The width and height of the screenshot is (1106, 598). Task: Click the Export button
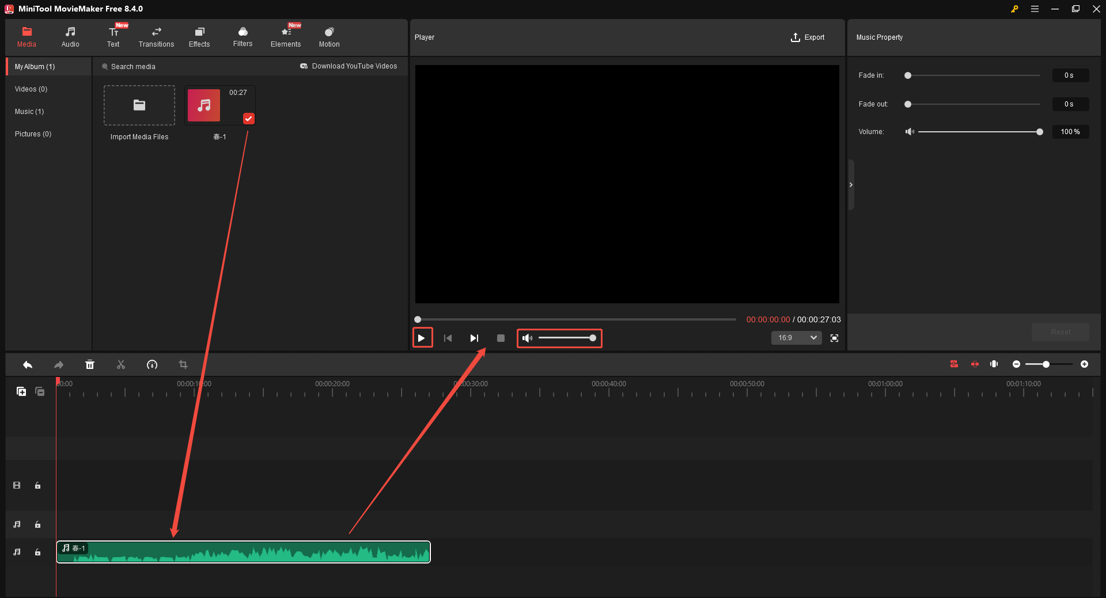click(808, 37)
